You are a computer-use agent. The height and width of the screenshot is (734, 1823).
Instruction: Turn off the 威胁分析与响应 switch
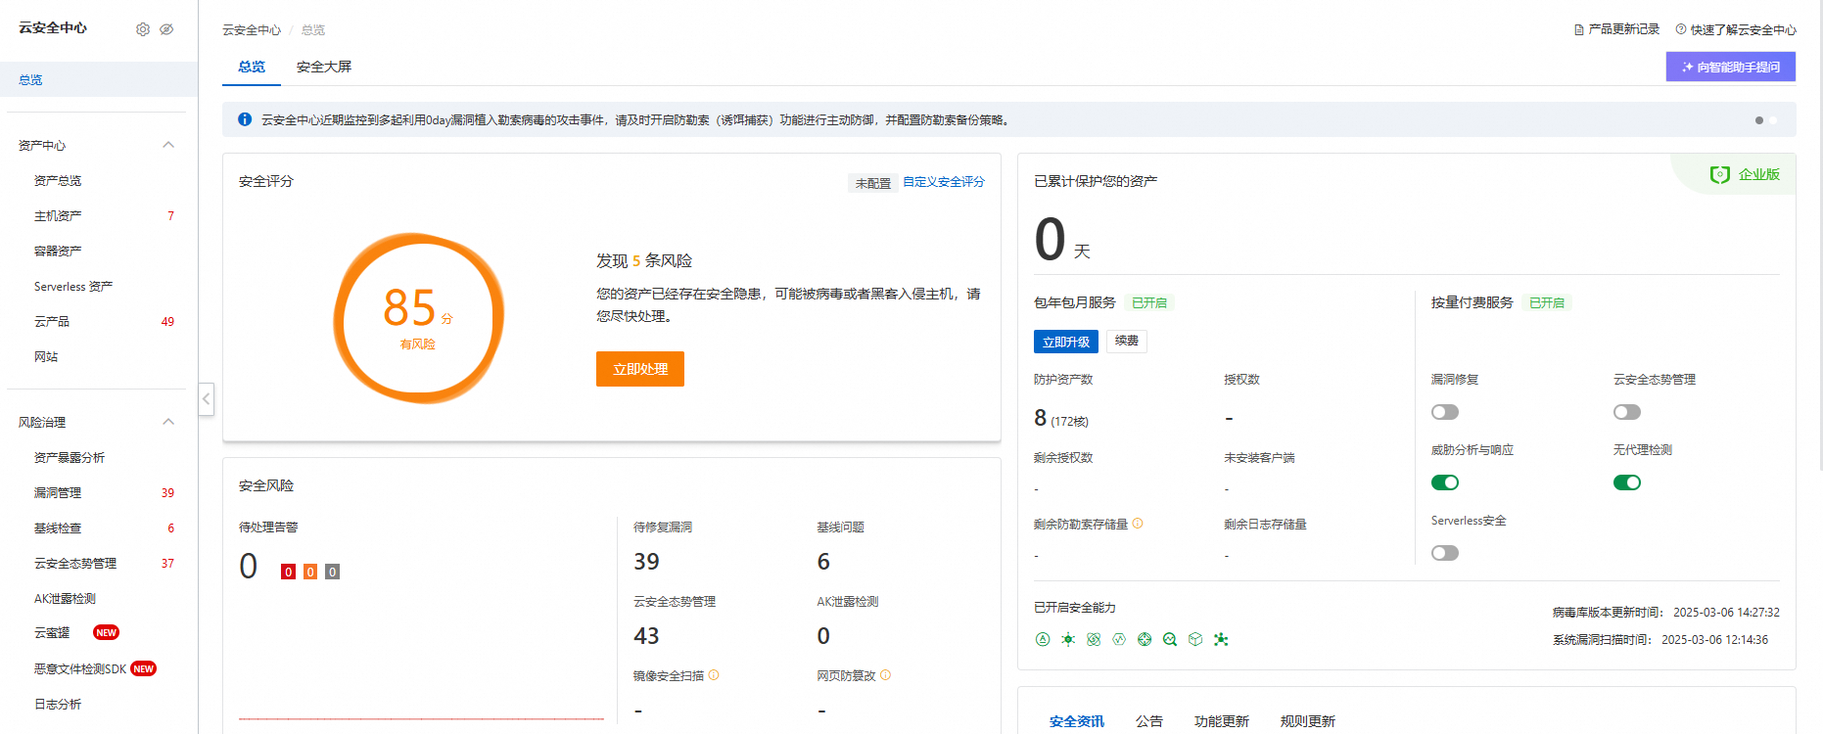[1445, 482]
